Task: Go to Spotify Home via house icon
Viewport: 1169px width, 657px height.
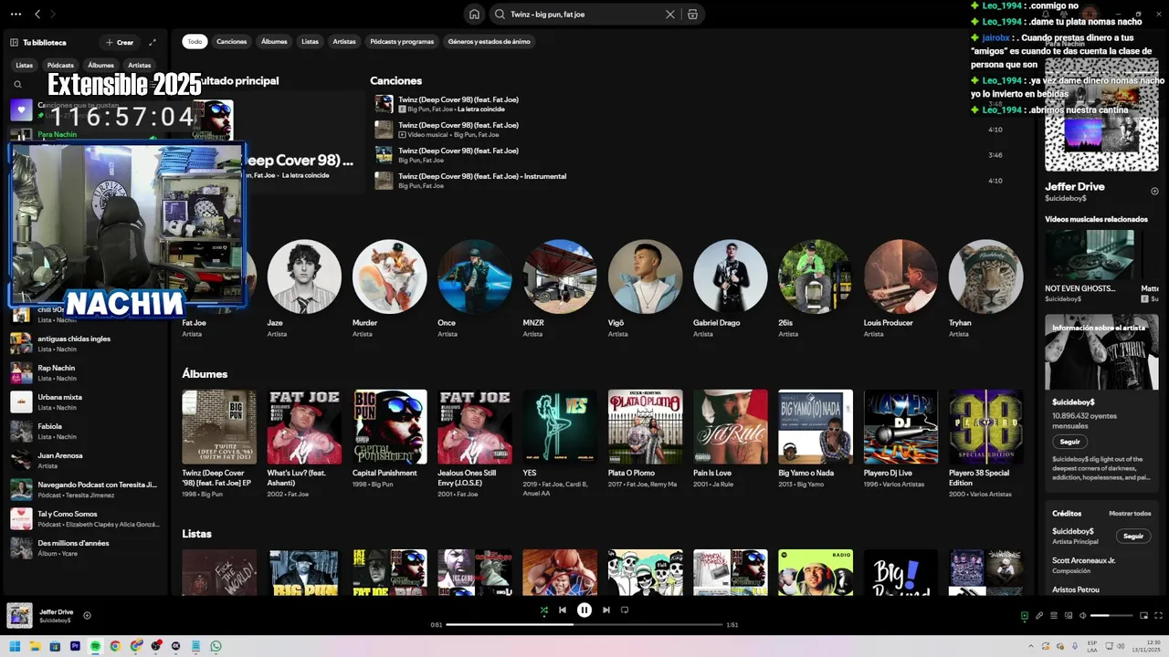Action: 473,14
